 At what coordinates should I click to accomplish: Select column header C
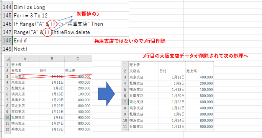78,59
